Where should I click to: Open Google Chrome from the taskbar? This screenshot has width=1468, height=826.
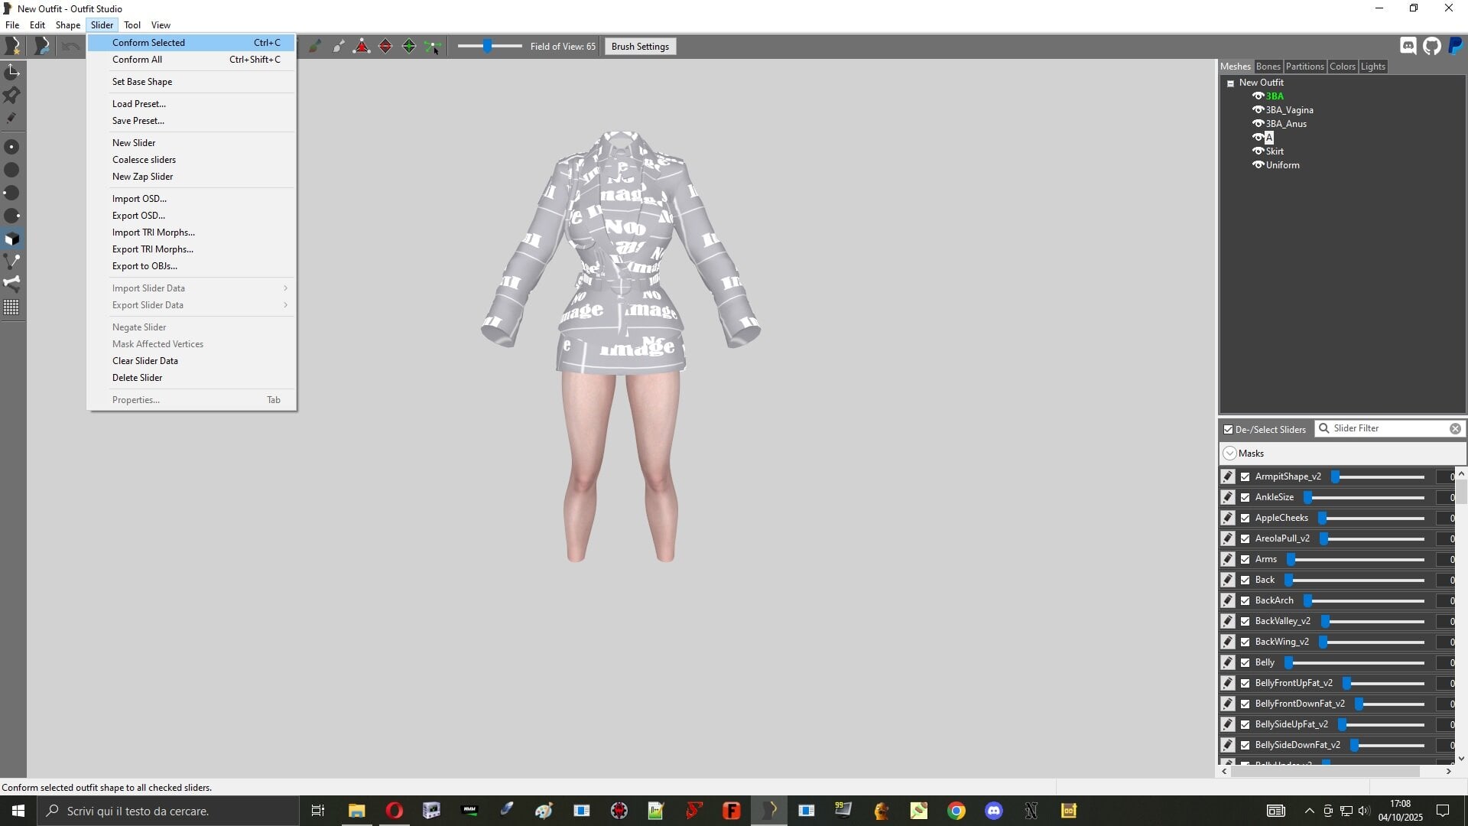pyautogui.click(x=956, y=811)
